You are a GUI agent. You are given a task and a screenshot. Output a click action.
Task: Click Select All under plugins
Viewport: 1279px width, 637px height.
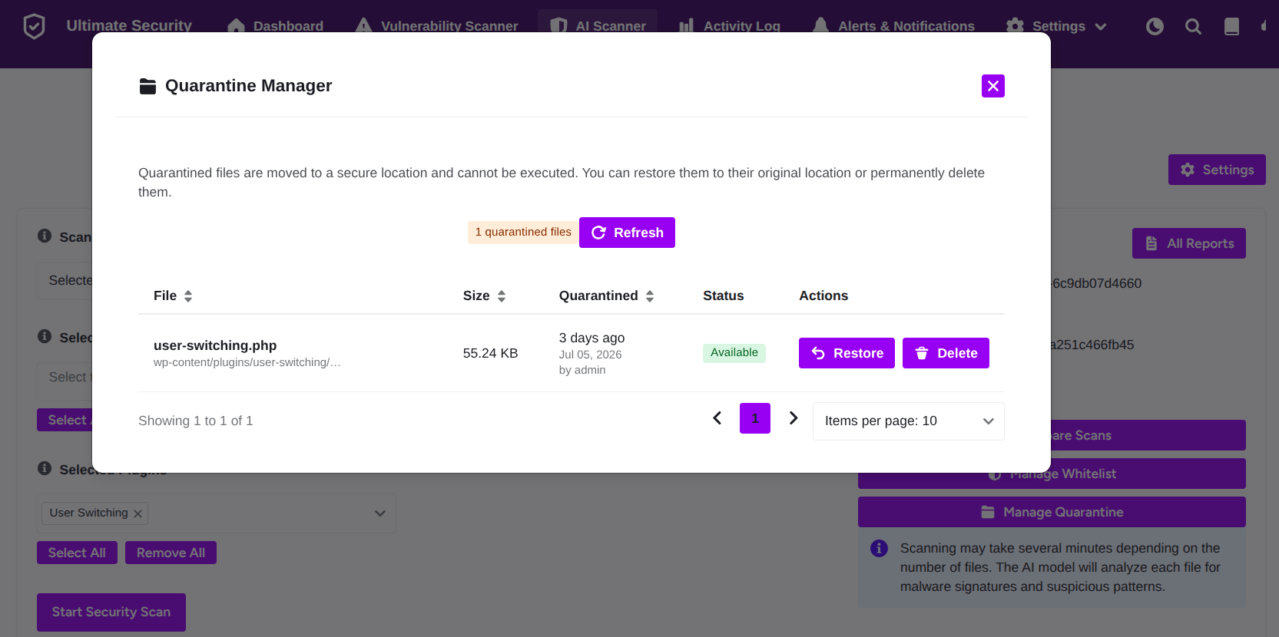click(x=77, y=553)
